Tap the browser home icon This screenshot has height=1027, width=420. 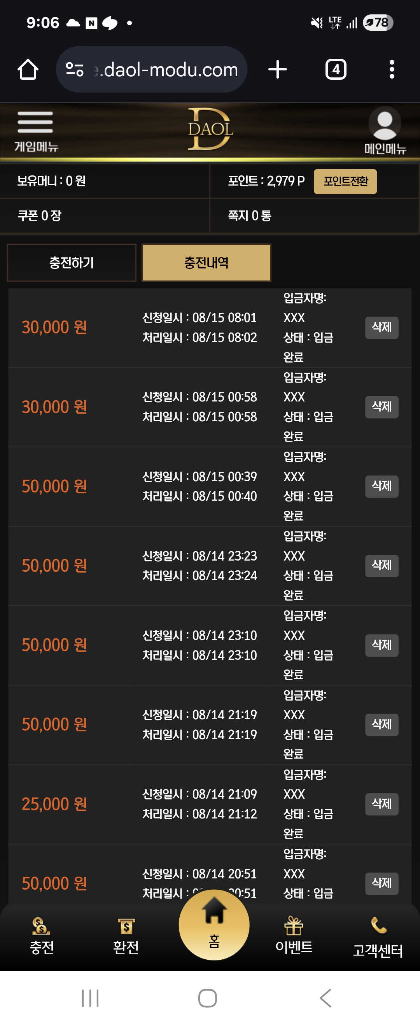[x=28, y=69]
